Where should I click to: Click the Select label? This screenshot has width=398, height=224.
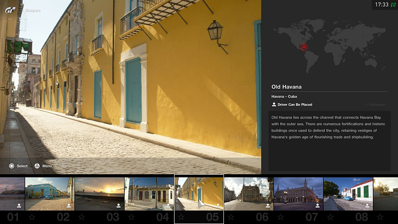22,166
